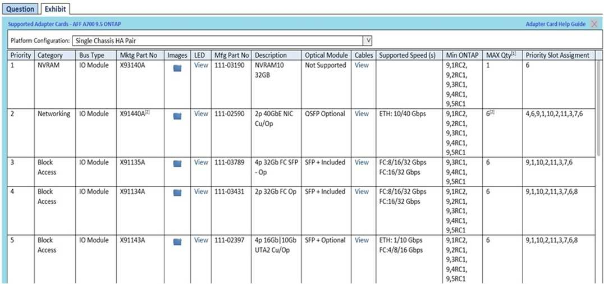Image resolution: width=604 pixels, height=284 pixels.
Task: Sort table by Priority column header
Action: [21, 56]
